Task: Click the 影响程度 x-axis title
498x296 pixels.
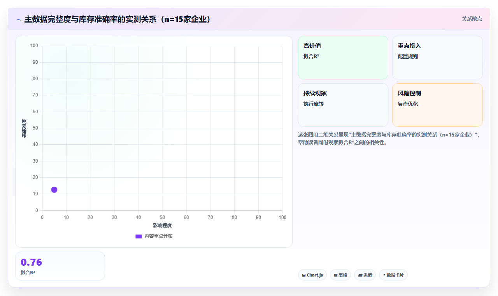Action: pyautogui.click(x=162, y=225)
